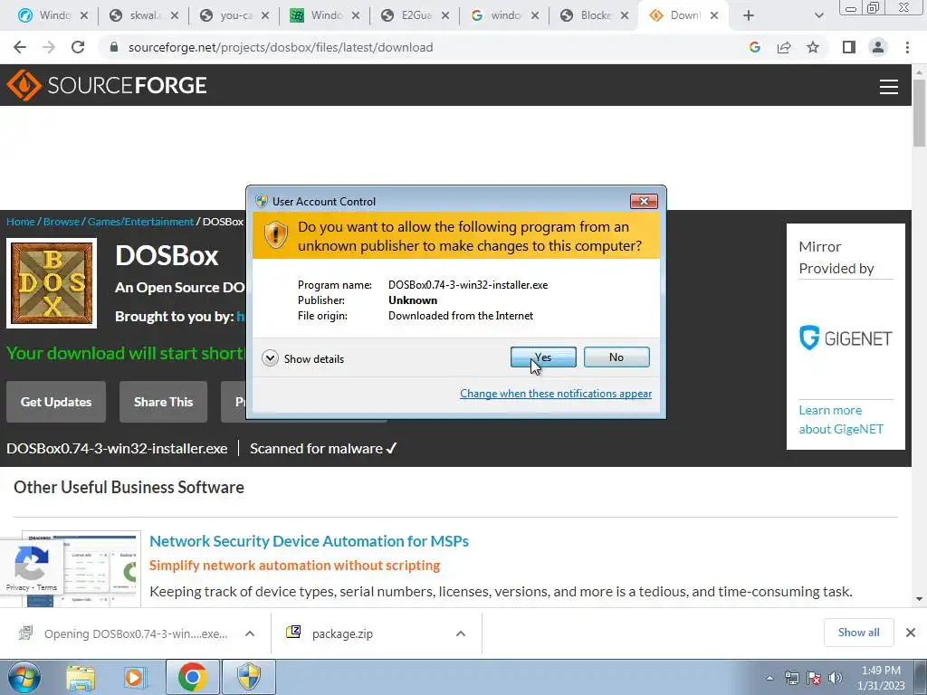Click Change when these notifications appear
The width and height of the screenshot is (927, 695).
(x=556, y=394)
